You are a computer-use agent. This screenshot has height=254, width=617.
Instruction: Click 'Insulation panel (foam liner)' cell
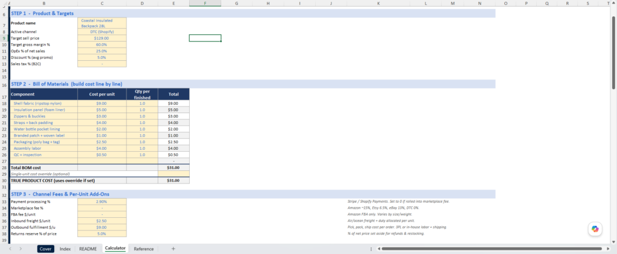coord(43,110)
